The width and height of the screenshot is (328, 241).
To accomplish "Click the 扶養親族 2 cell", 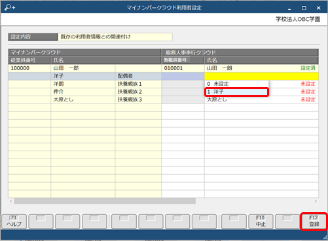I will [138, 92].
